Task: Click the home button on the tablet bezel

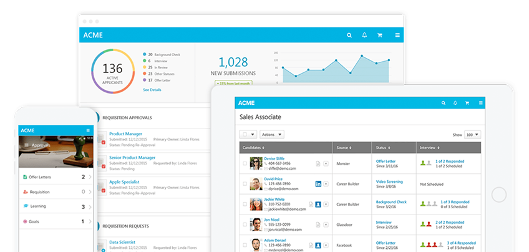Action: 499,195
